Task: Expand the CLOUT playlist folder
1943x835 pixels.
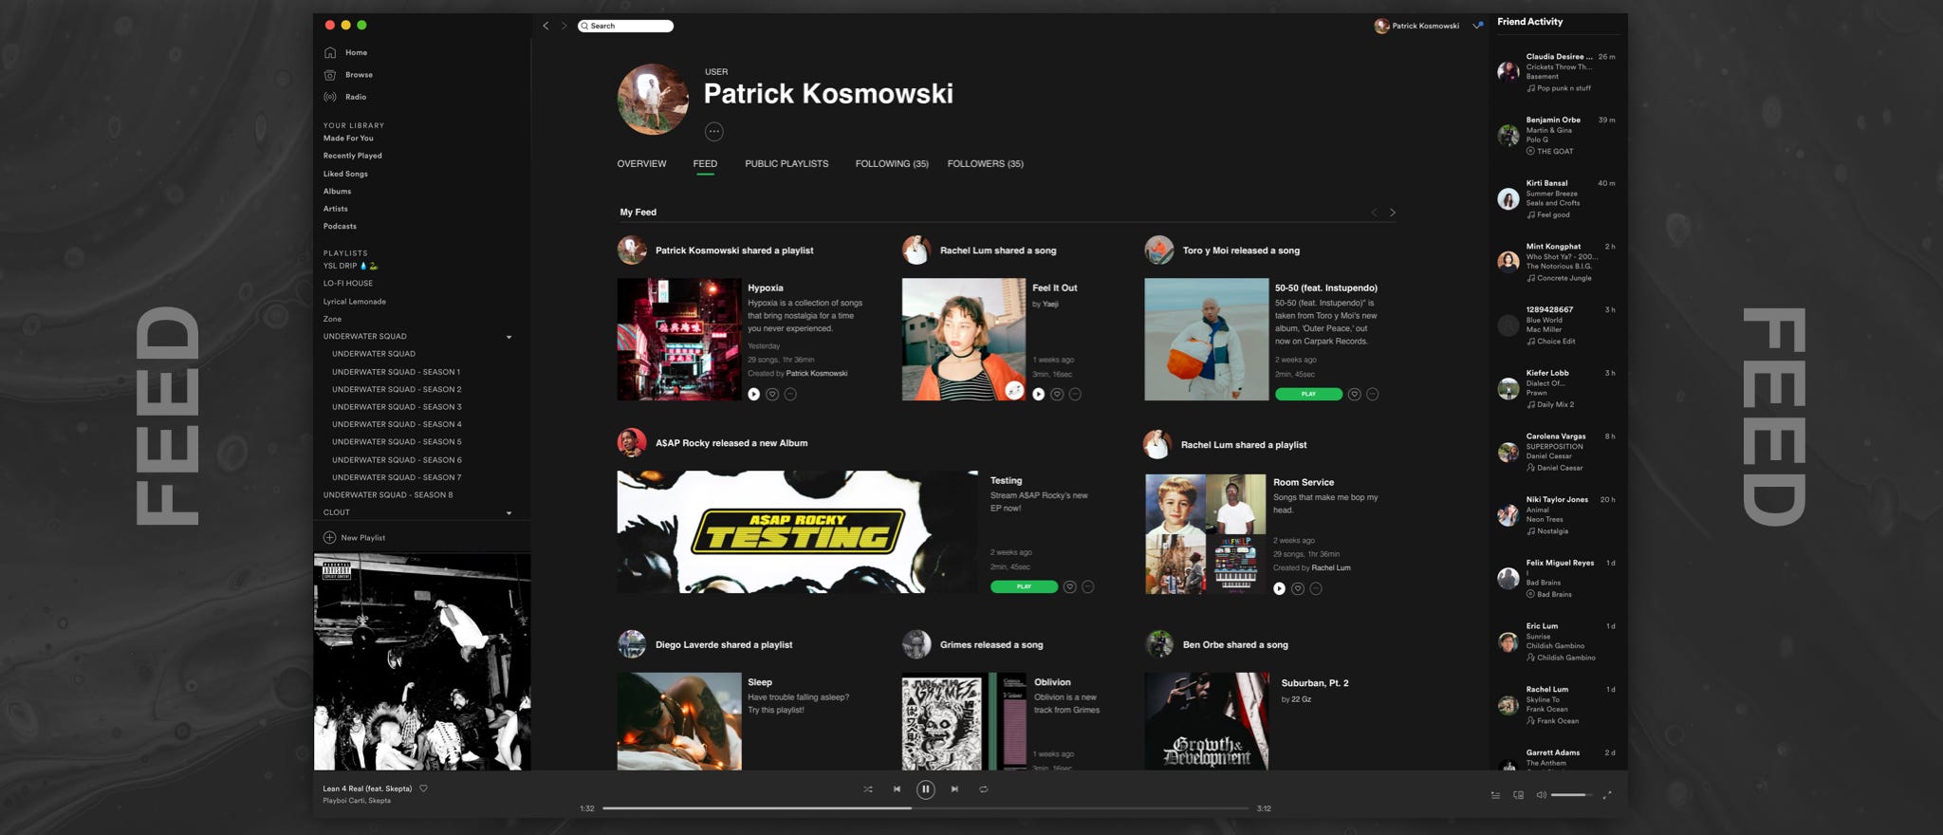Action: 509,513
